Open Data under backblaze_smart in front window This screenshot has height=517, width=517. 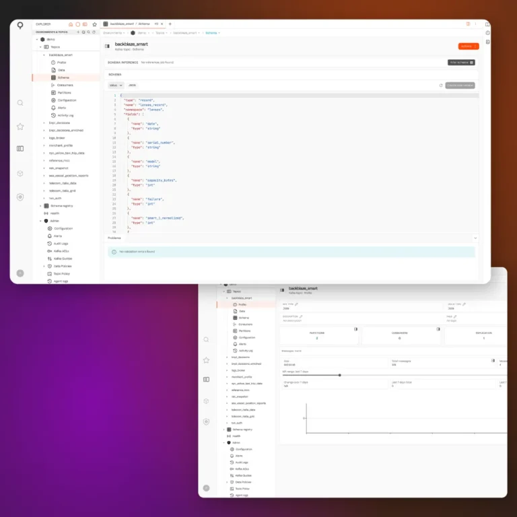click(x=62, y=70)
